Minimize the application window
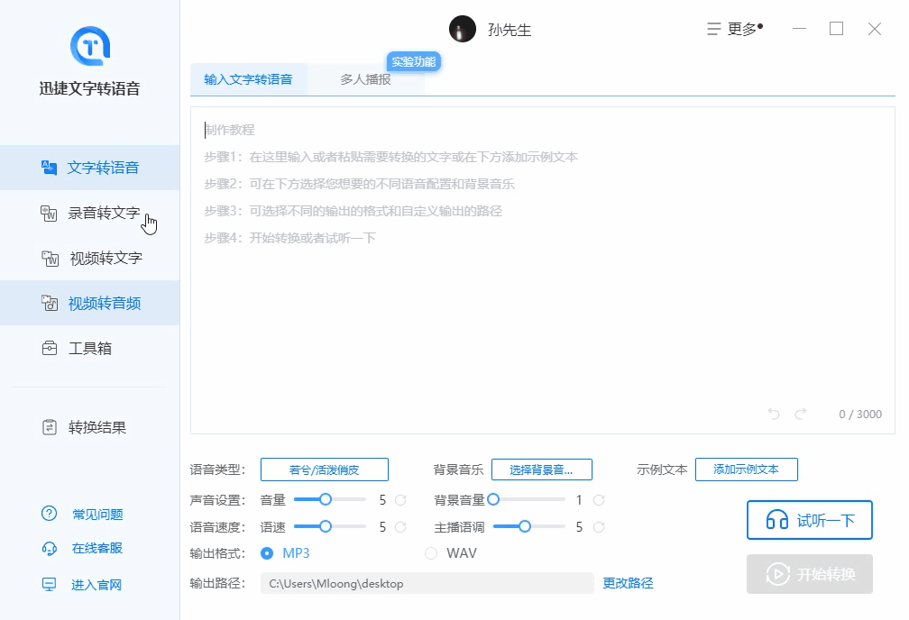 (x=799, y=29)
